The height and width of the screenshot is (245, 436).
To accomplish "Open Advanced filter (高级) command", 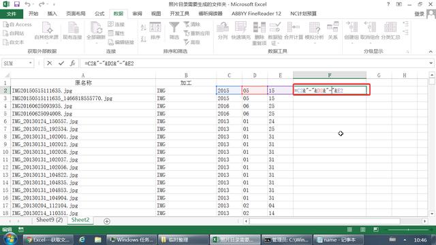I will pyautogui.click(x=192, y=42).
